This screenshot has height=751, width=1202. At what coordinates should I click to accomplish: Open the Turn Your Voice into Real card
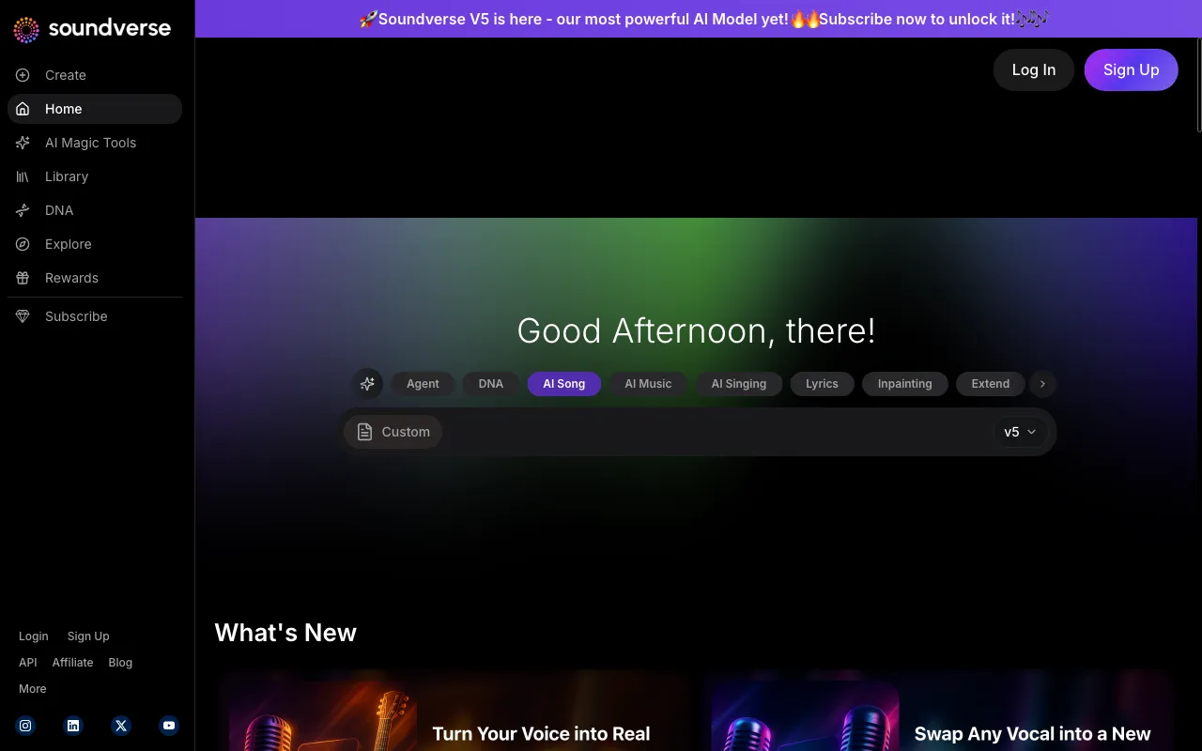click(456, 712)
